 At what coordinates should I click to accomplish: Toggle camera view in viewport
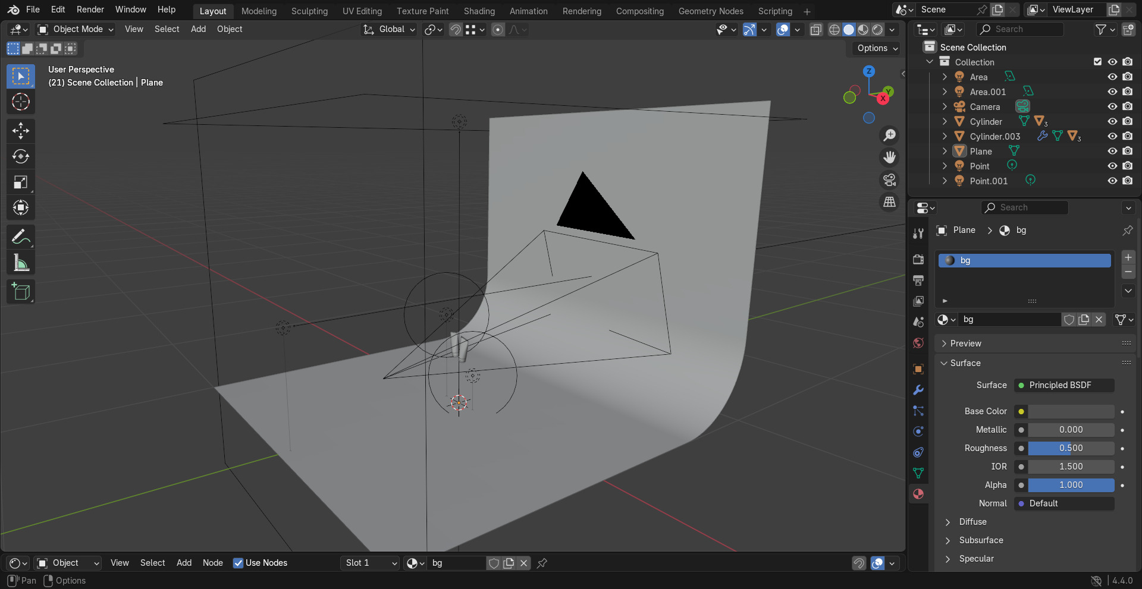coord(889,179)
